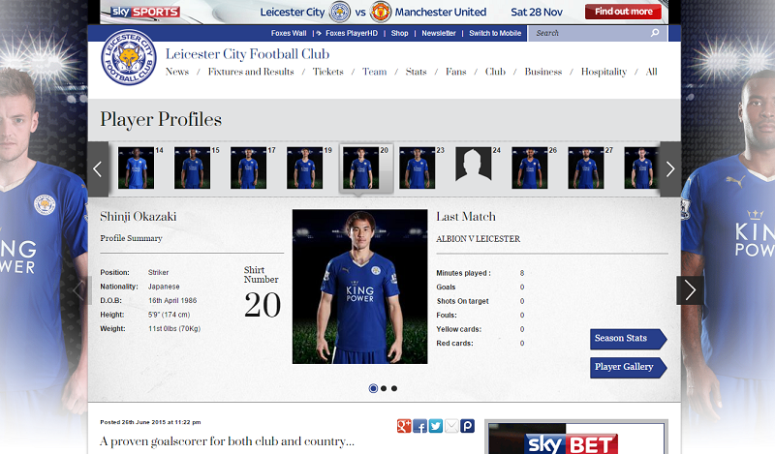Viewport: 775px width, 454px height.
Task: Click the blue P share icon
Action: click(467, 426)
